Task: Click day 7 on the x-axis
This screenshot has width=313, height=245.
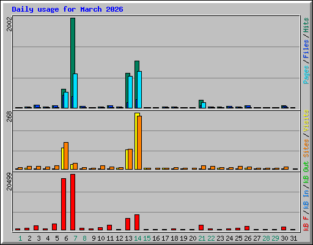Action: pos(75,238)
